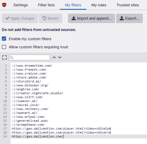
Task: Click dailymotion filter ending x92xdrc&
Action: 62,133
